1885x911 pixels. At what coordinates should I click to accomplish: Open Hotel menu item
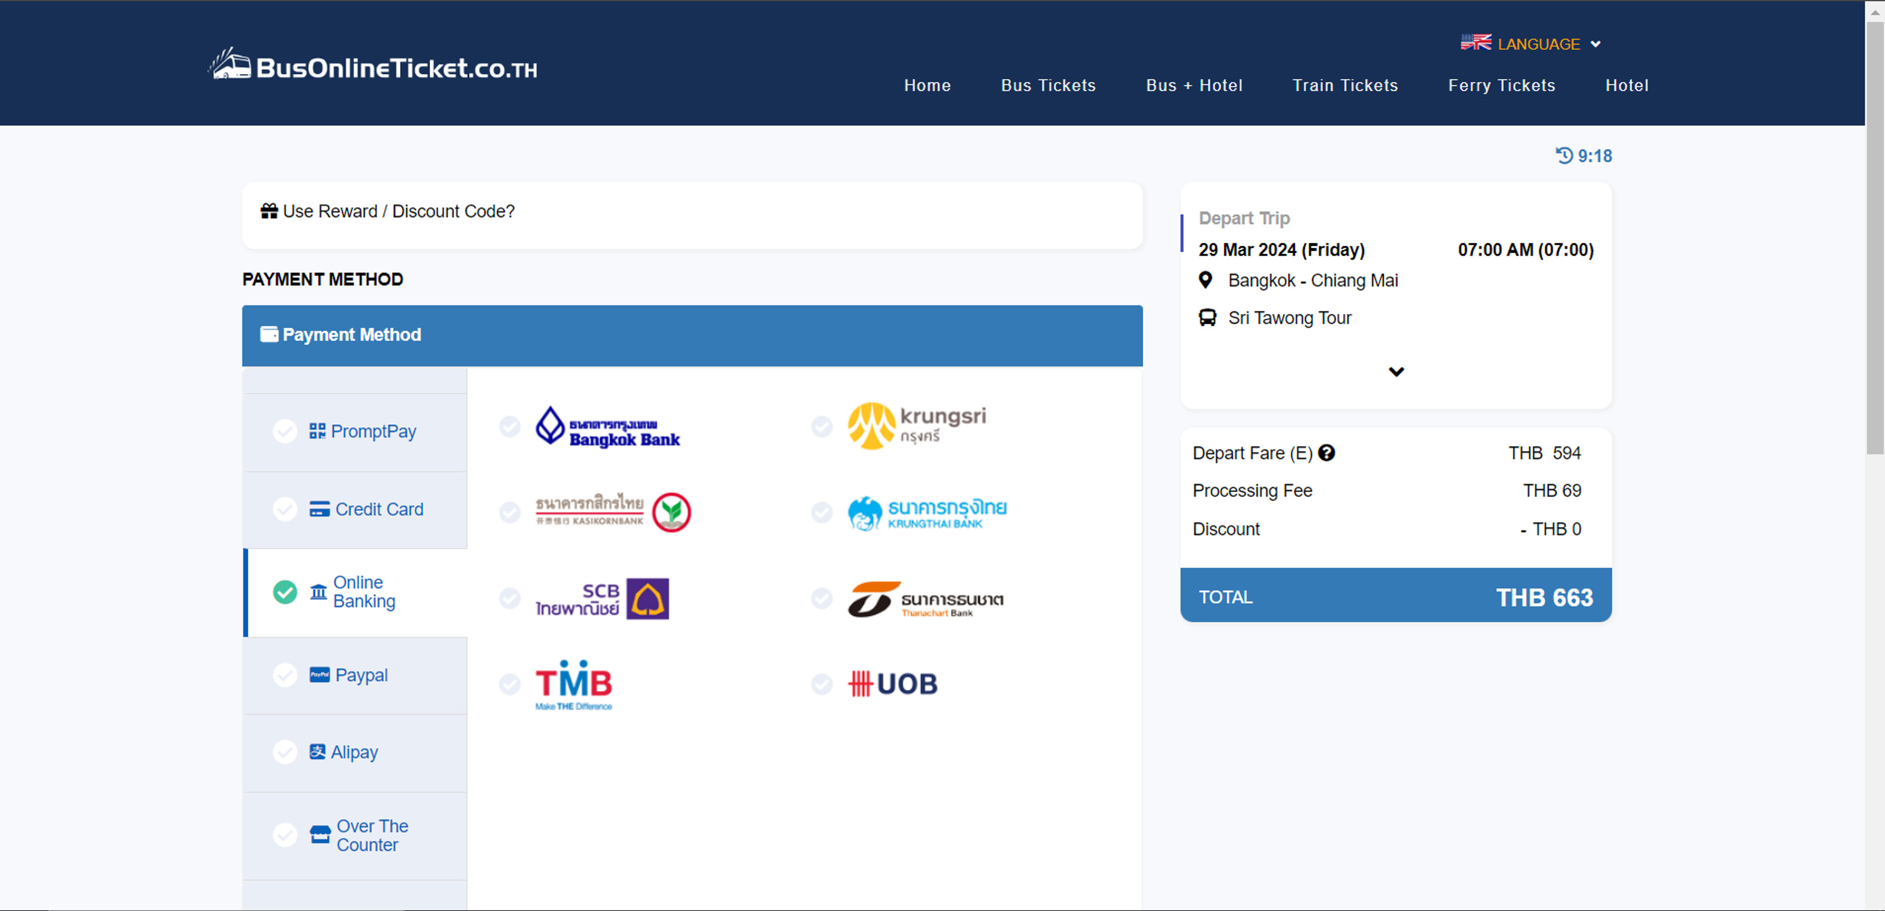(x=1627, y=85)
